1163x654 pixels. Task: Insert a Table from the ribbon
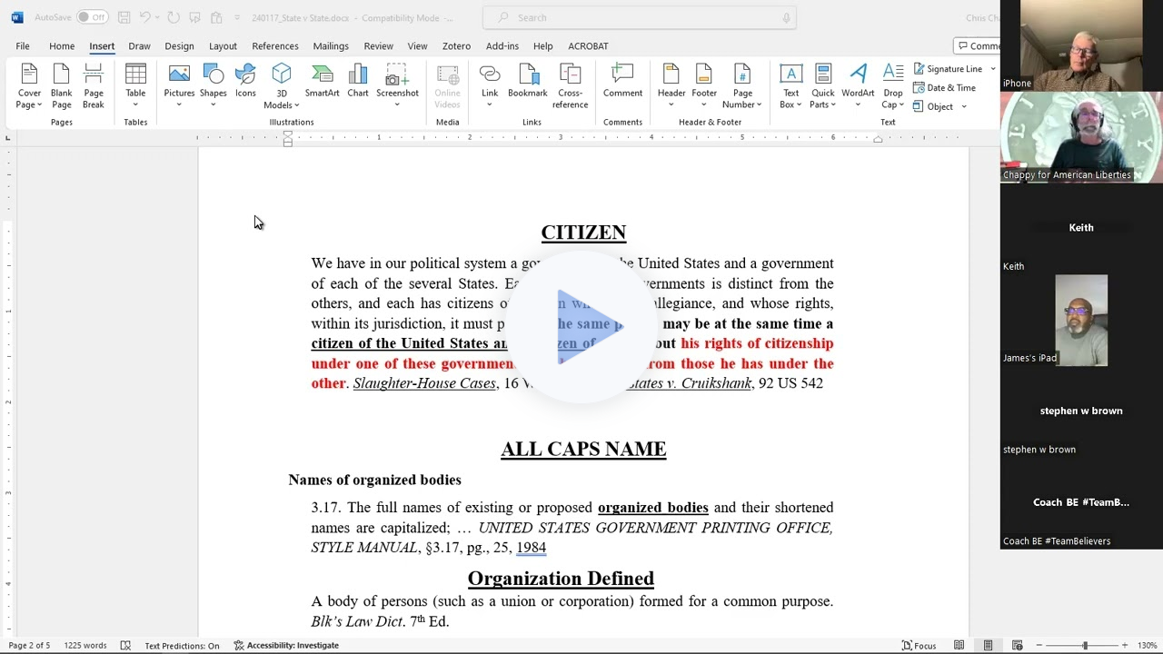coord(135,84)
